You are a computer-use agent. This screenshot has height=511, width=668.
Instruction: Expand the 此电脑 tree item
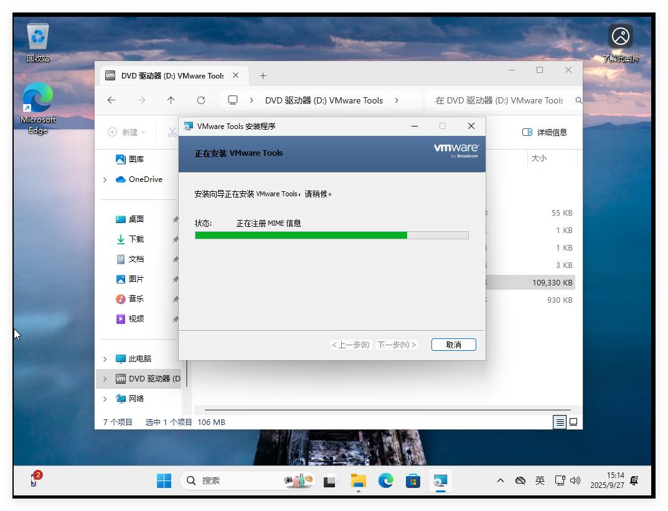coord(105,359)
